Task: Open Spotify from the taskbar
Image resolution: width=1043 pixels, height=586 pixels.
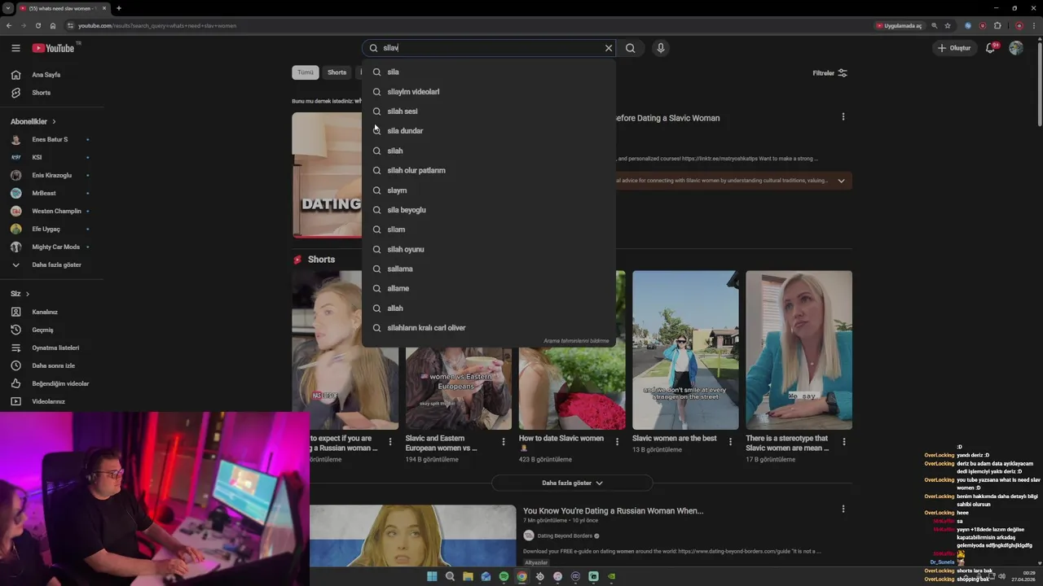Action: point(504,576)
